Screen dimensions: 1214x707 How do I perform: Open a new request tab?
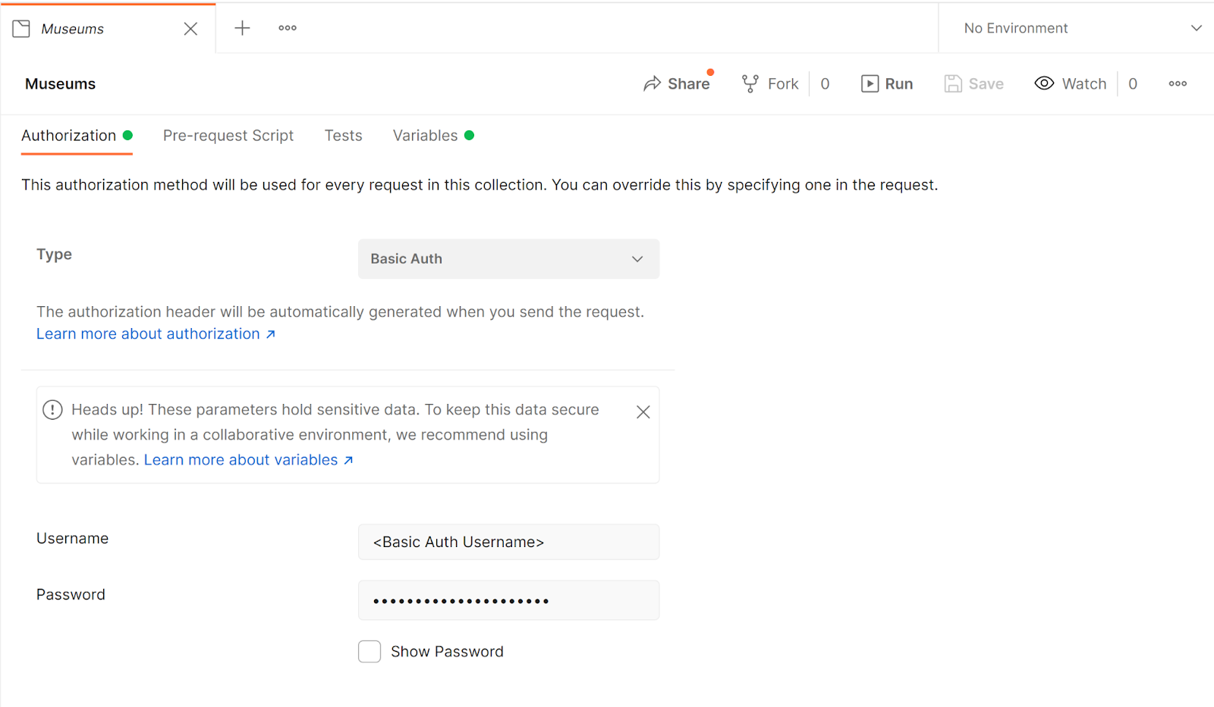(x=242, y=27)
